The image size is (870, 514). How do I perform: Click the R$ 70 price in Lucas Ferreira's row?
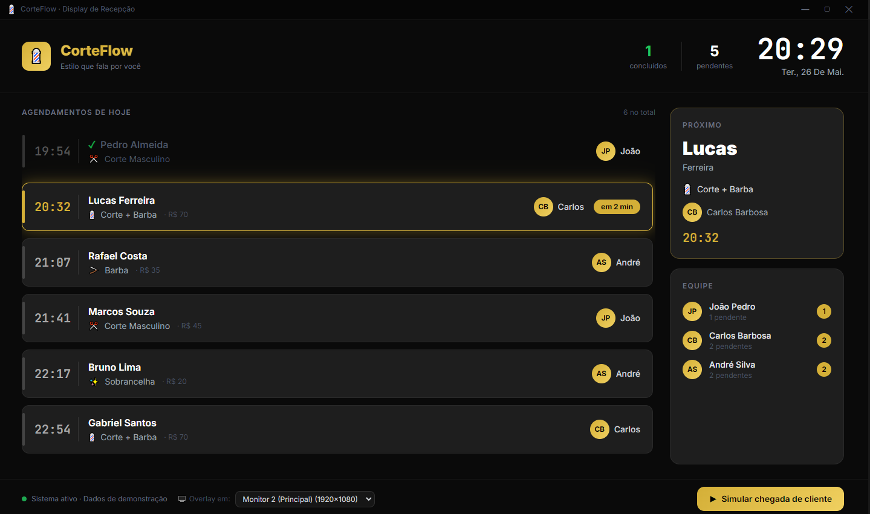coord(178,215)
